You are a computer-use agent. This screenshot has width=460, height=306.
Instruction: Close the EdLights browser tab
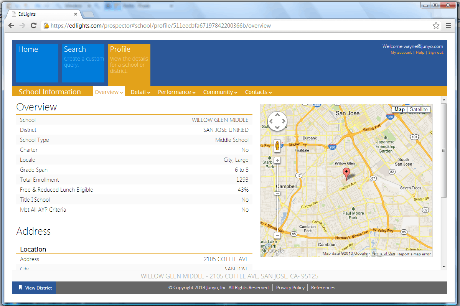(x=76, y=14)
